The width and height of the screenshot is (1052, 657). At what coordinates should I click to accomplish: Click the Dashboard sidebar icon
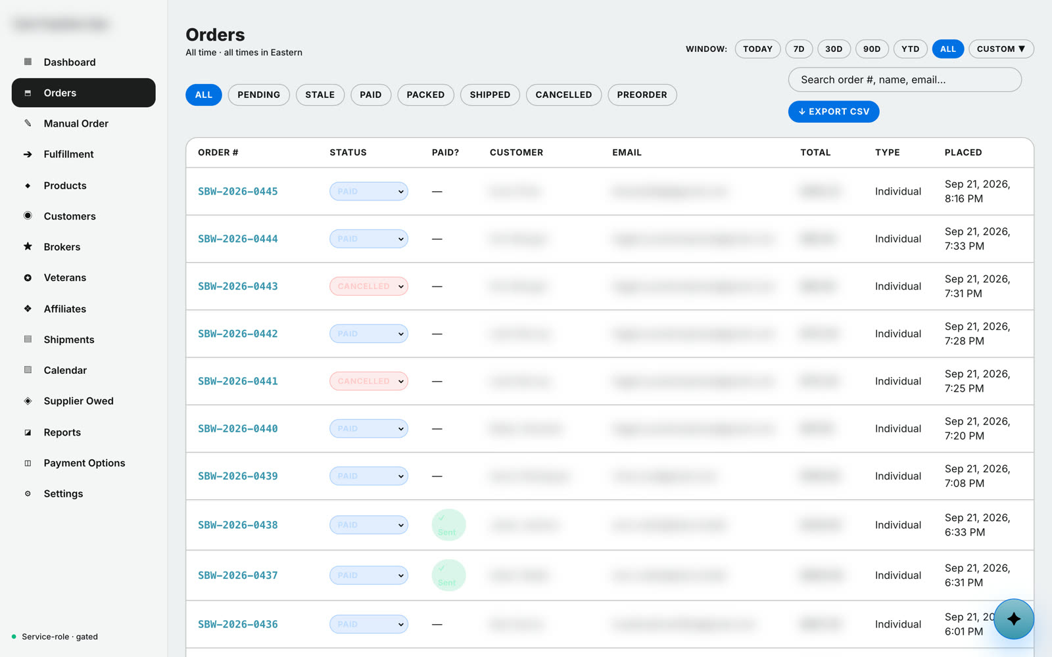[28, 62]
